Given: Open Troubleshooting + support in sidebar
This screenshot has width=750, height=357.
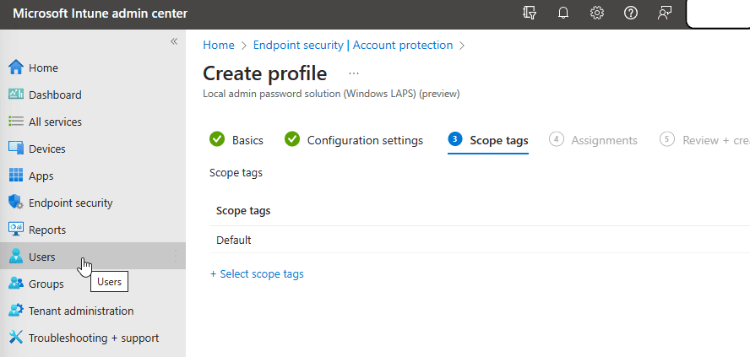Looking at the screenshot, I should coord(93,338).
